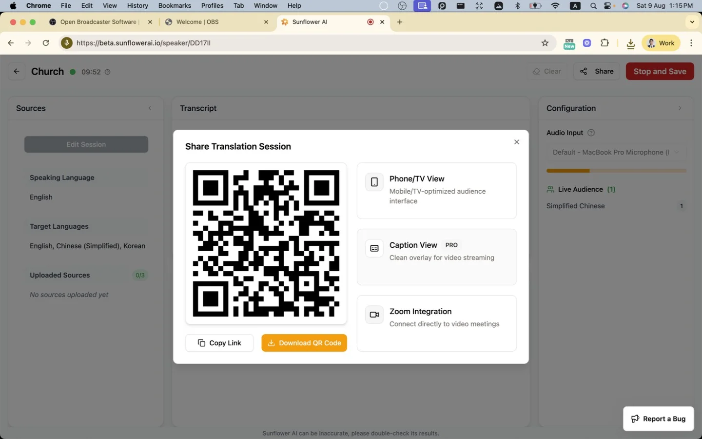Open the File menu
This screenshot has height=439, width=702.
(66, 6)
